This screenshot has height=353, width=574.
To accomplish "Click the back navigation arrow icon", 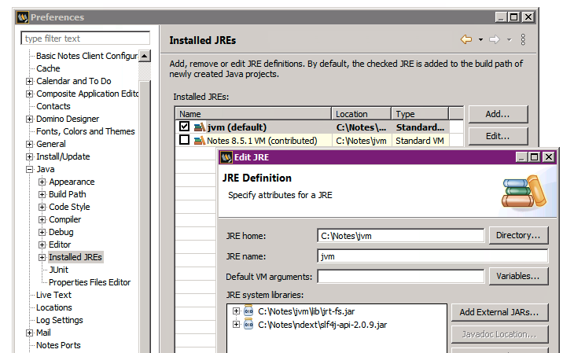I will [466, 40].
